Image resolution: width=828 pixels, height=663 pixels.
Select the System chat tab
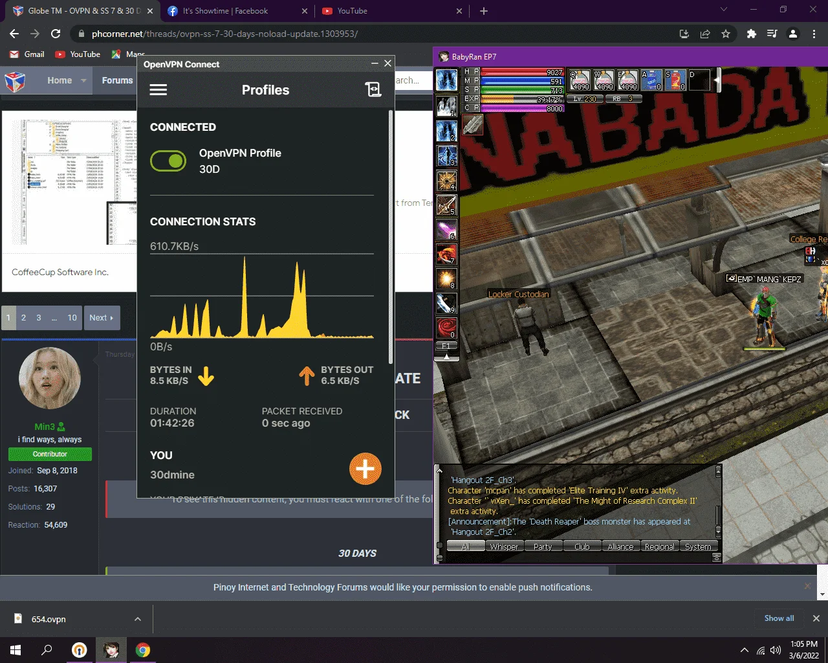point(698,546)
